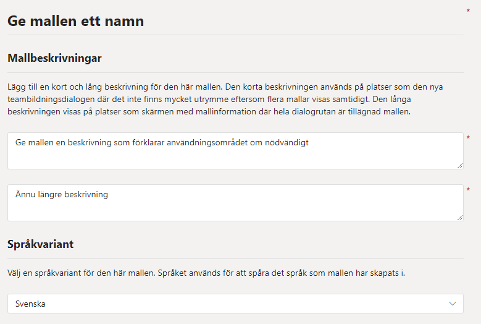Click the asterisk beside Ännu längre beskrivning
The image size is (481, 324).
click(468, 190)
